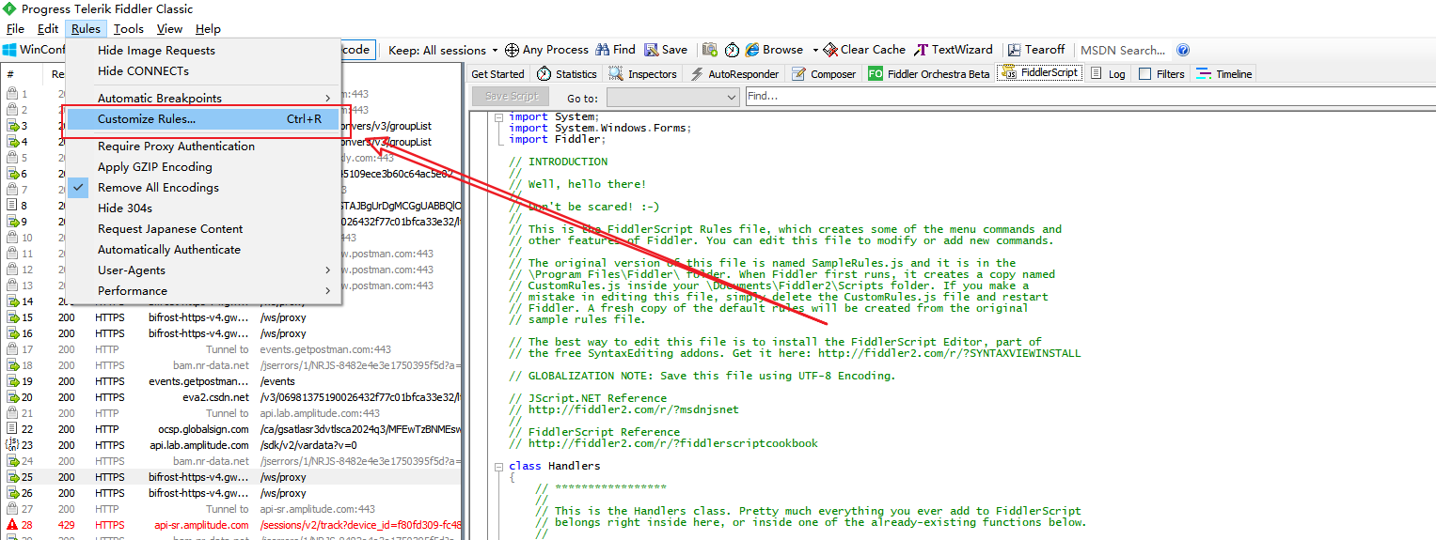Enable Require Proxy Authentication

(x=203, y=147)
